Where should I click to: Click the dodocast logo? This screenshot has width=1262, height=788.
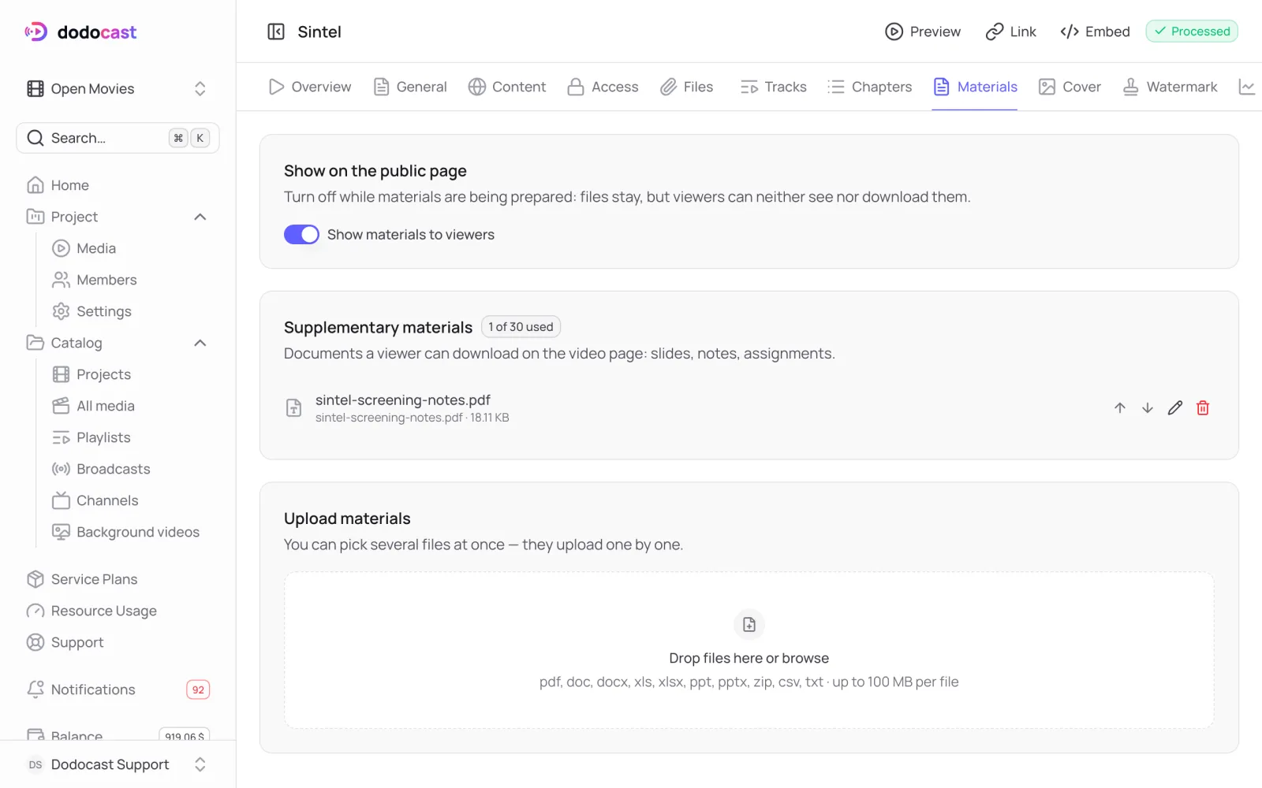click(80, 32)
